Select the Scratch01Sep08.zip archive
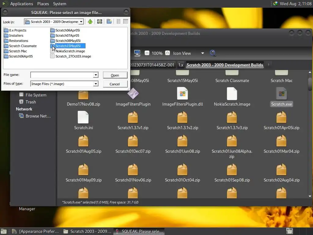 click(x=232, y=173)
